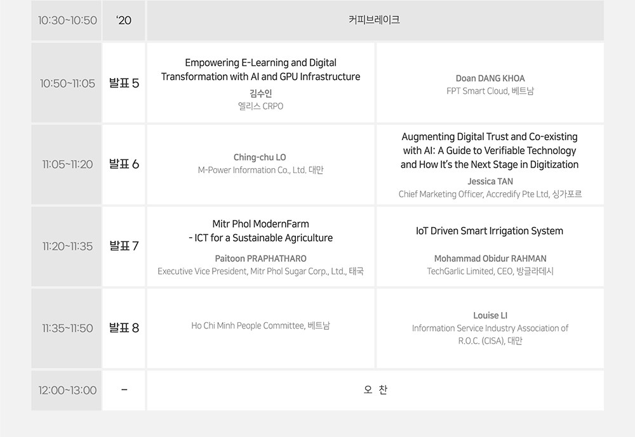
Task: Click Mitr Phol ModernFarm talk title
Action: (x=260, y=231)
